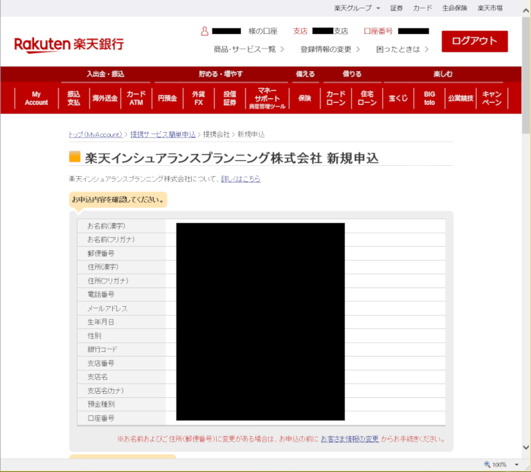Click the scrollbar down arrow

pyautogui.click(x=526, y=447)
